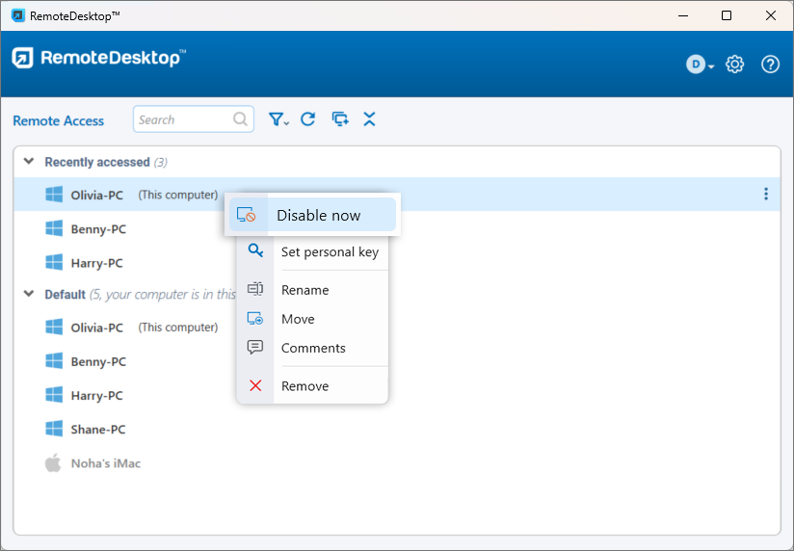Click the search magnifier icon
794x551 pixels.
click(x=240, y=119)
